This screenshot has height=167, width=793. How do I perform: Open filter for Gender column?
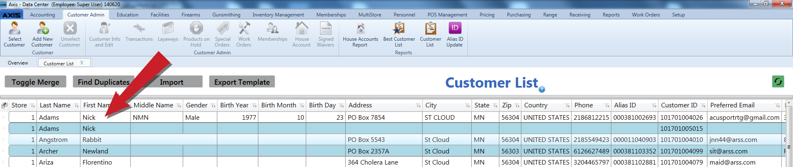point(213,106)
